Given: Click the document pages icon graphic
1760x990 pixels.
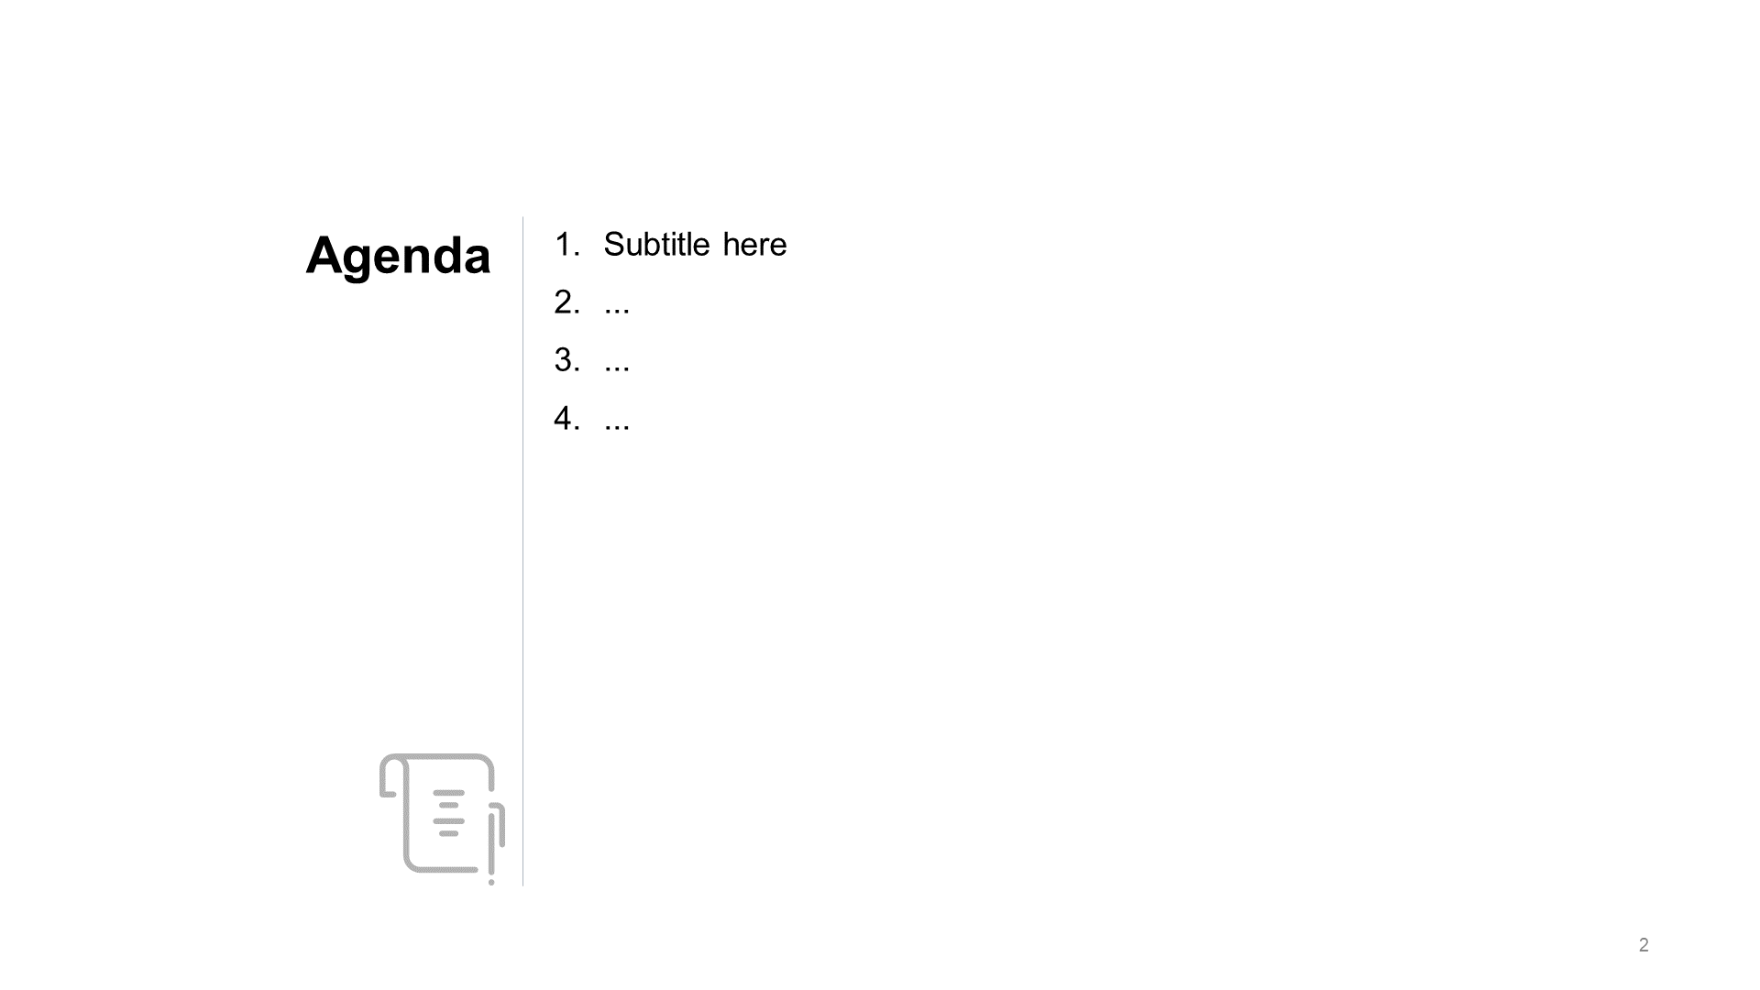Looking at the screenshot, I should [x=441, y=816].
